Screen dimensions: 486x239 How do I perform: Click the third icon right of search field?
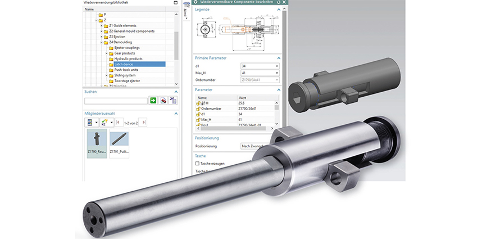coord(173,101)
